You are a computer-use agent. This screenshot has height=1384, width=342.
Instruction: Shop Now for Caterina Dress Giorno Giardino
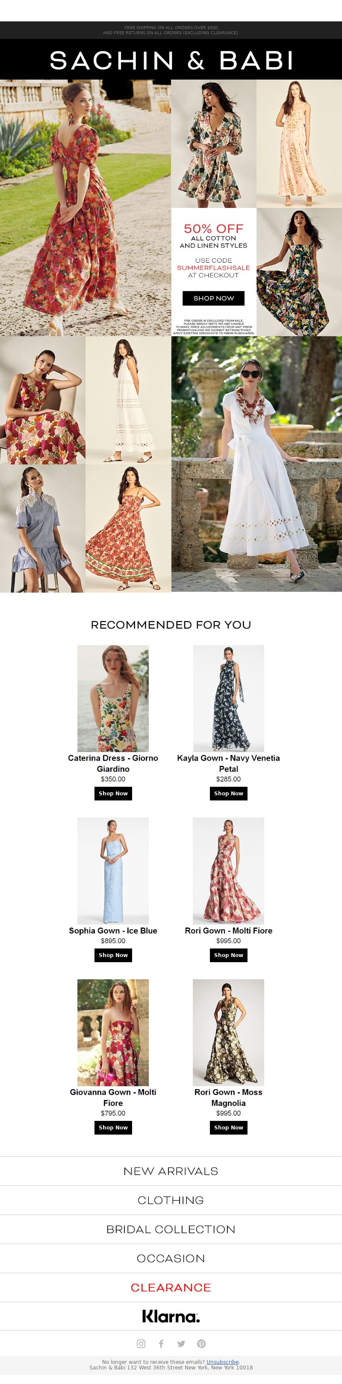(x=113, y=794)
